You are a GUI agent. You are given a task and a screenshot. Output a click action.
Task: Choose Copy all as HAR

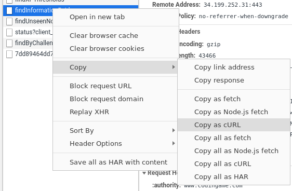pos(234,177)
